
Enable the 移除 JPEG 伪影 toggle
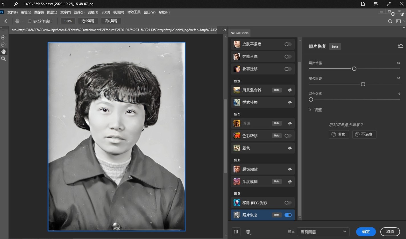(x=288, y=203)
